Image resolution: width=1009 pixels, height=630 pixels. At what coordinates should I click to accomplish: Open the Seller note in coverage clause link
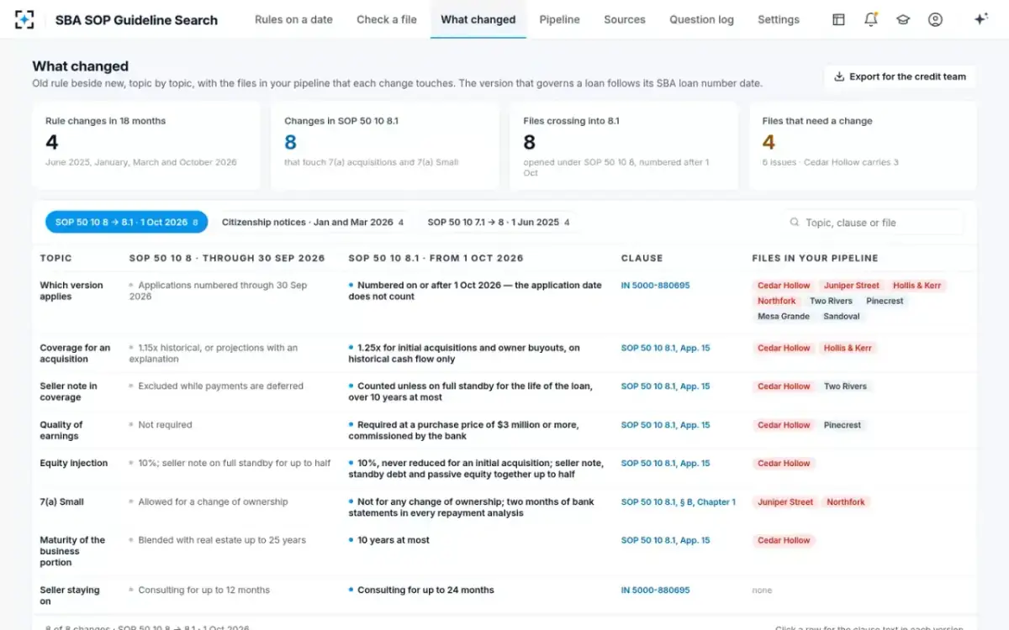click(665, 386)
